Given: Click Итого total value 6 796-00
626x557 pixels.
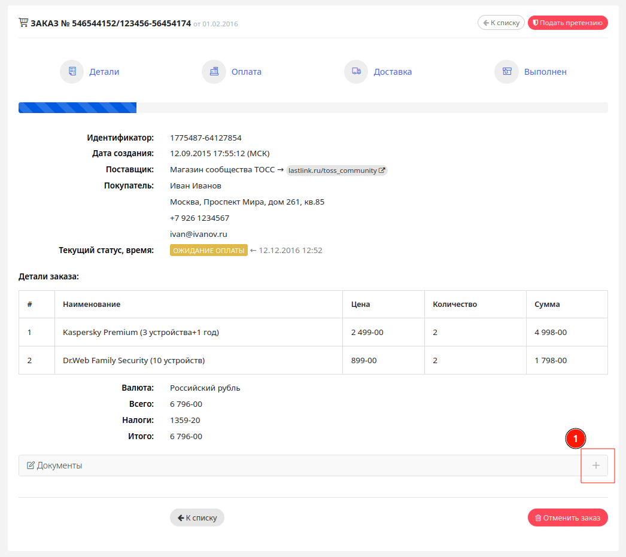Looking at the screenshot, I should [x=186, y=437].
